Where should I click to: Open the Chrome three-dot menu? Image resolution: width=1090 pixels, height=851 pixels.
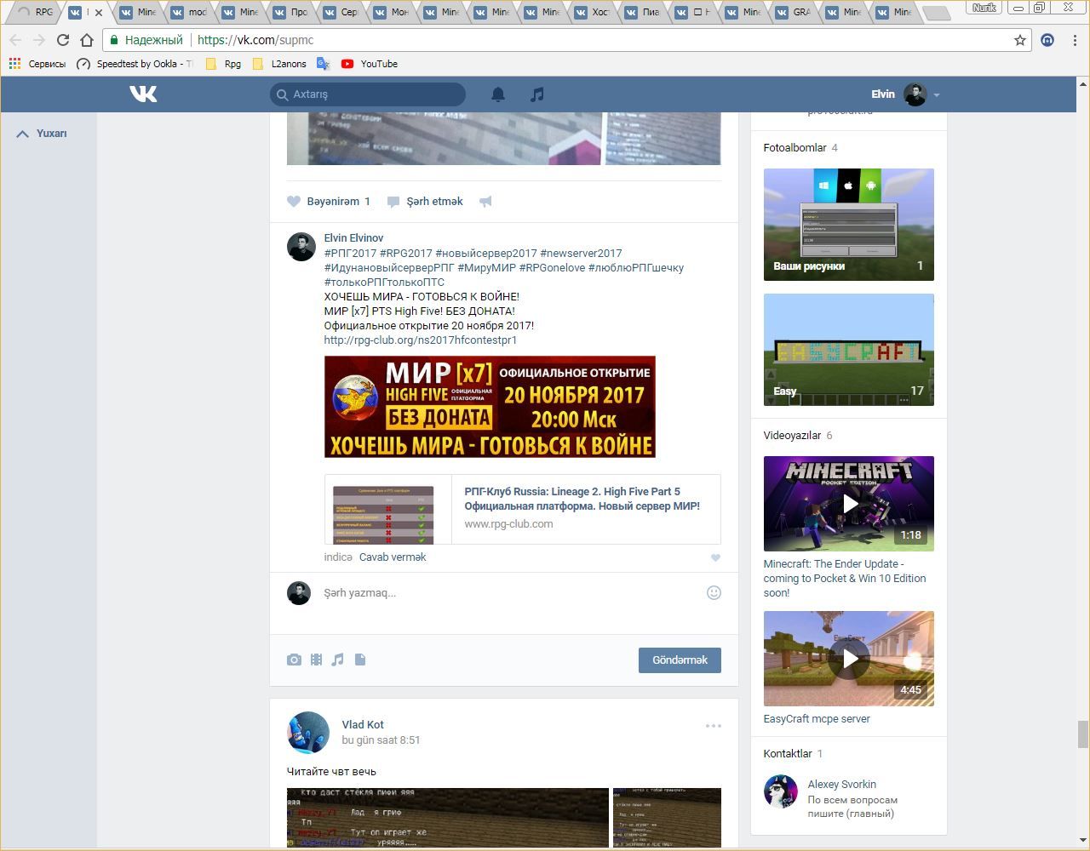1075,40
